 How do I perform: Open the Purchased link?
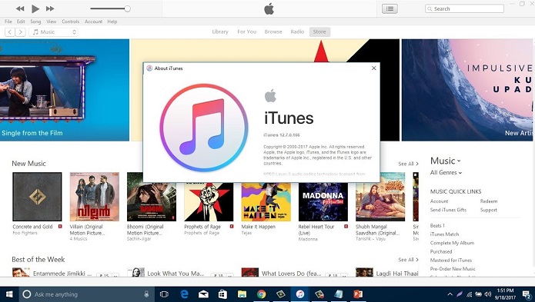pyautogui.click(x=441, y=251)
